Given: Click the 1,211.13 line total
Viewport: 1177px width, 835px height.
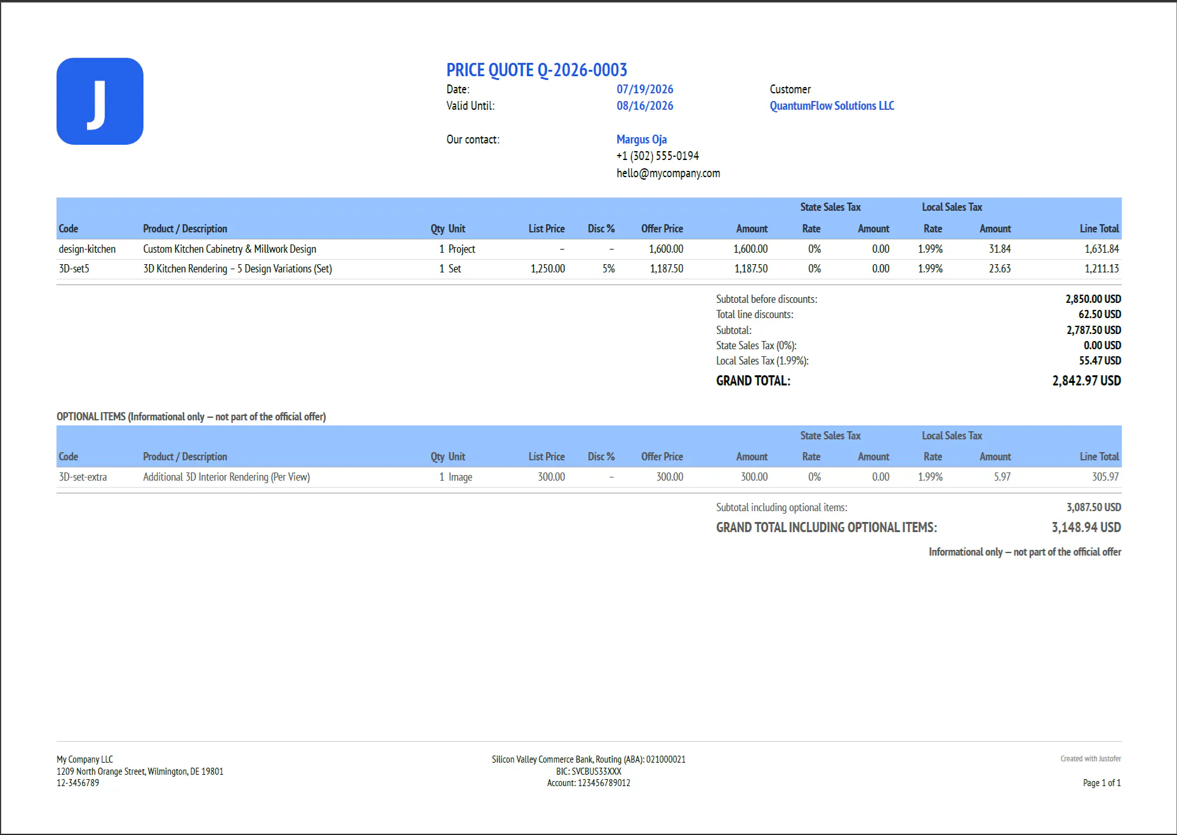Looking at the screenshot, I should coord(1101,269).
